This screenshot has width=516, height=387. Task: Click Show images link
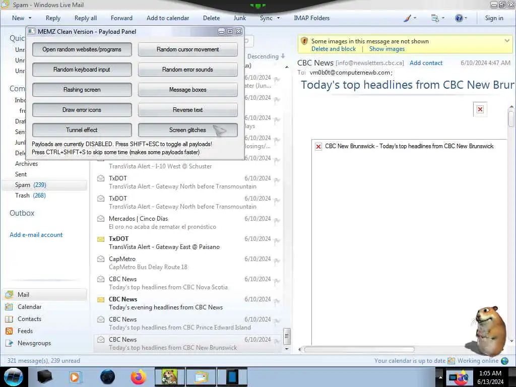click(x=387, y=49)
